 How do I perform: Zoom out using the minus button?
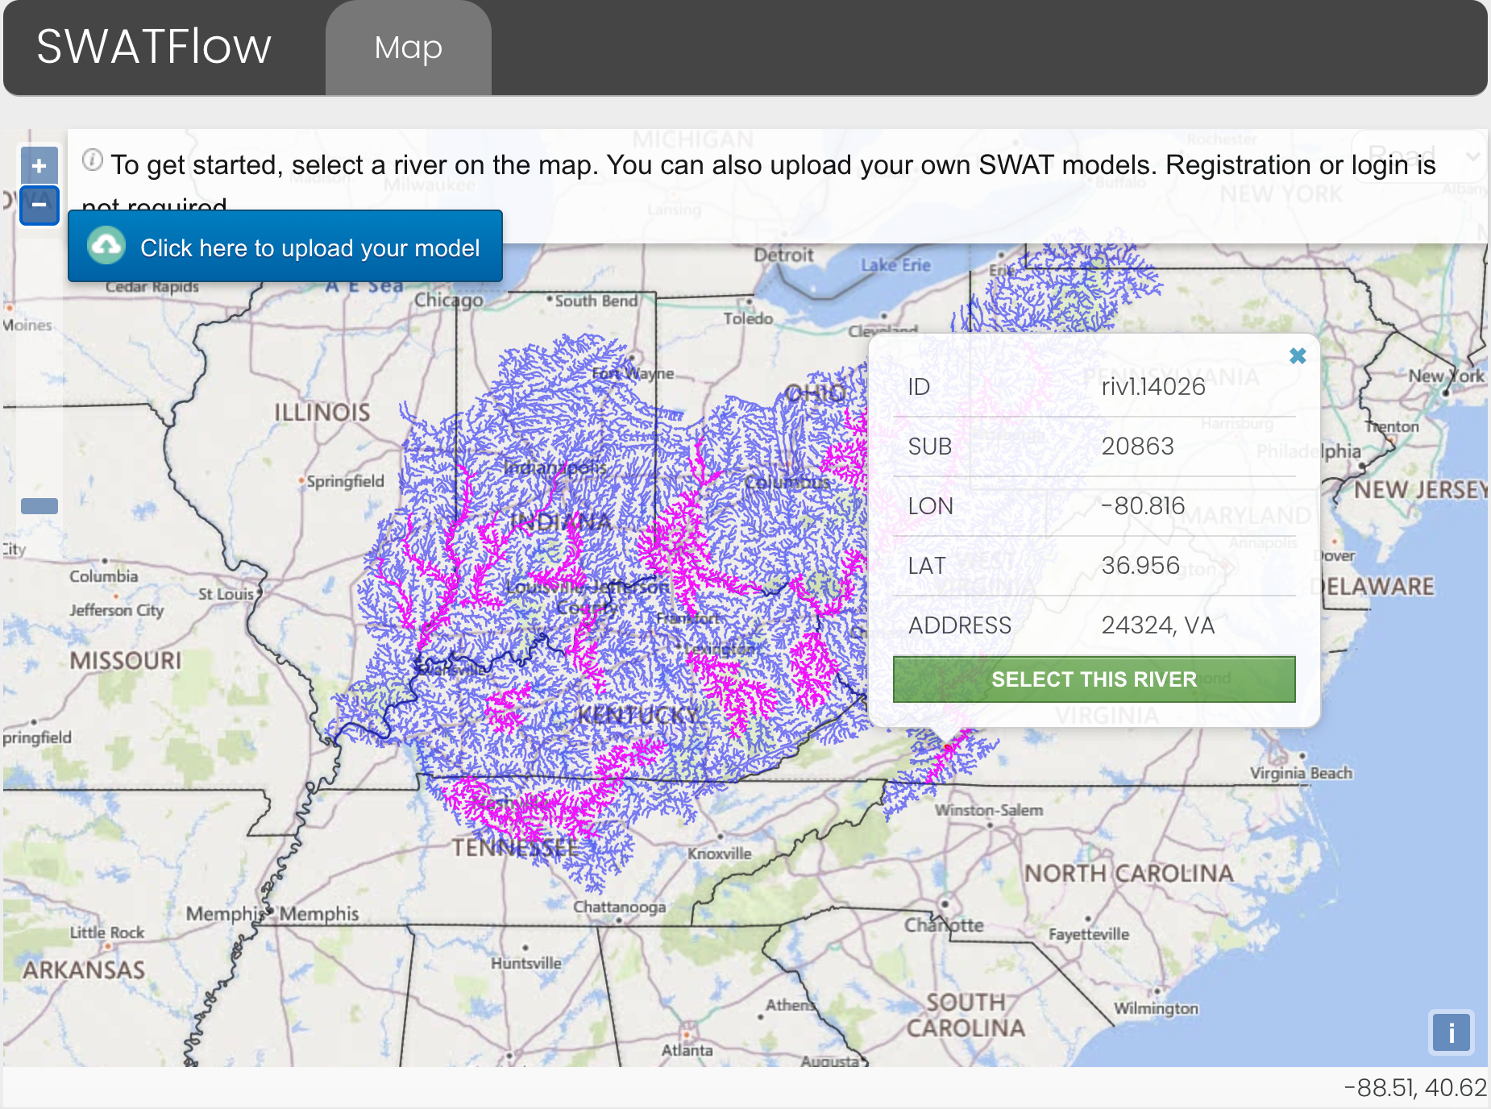click(x=39, y=206)
